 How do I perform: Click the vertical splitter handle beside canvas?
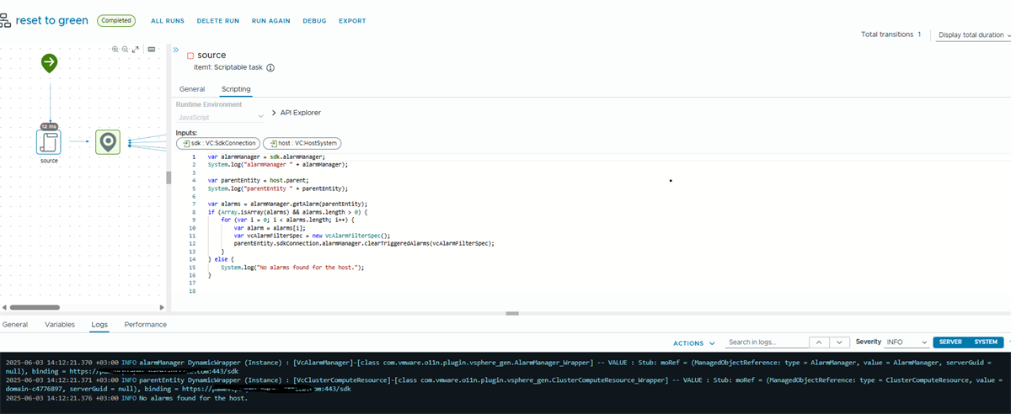[x=168, y=177]
